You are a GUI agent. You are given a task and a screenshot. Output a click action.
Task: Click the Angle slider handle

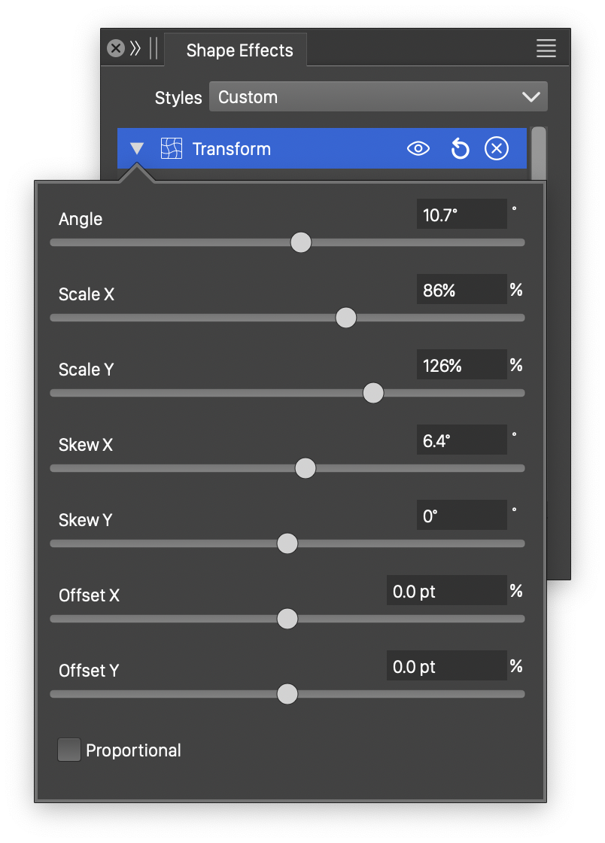(x=301, y=242)
